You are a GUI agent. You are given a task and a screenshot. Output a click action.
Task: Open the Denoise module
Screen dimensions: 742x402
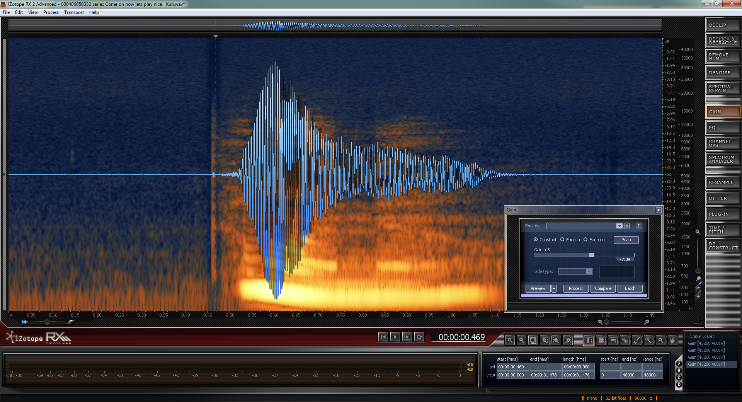point(723,73)
